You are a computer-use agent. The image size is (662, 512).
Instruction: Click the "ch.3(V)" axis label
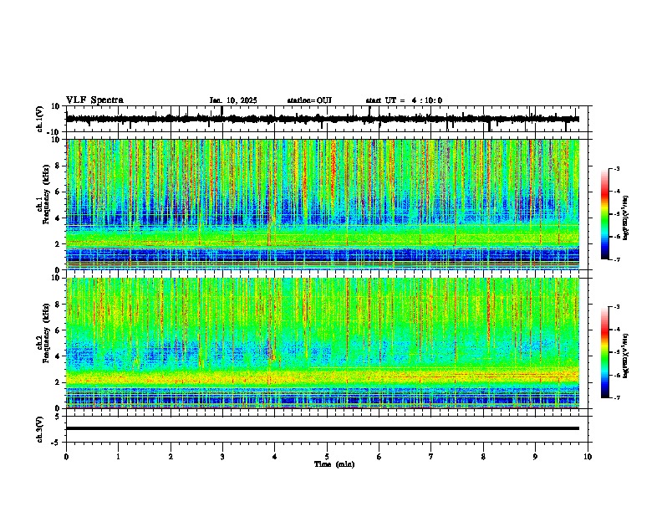(40, 430)
